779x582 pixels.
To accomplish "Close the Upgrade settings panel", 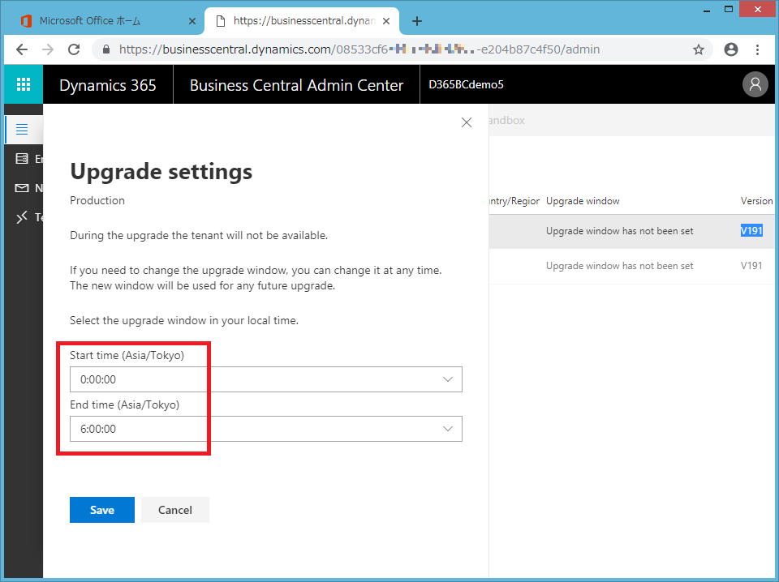I will 467,122.
